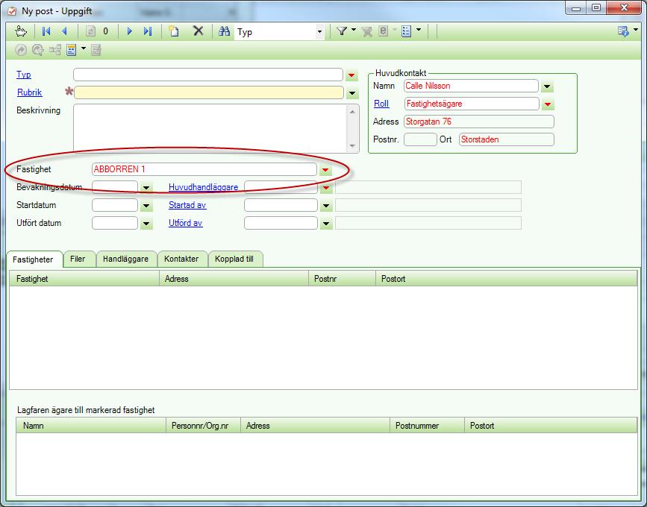The image size is (647, 507).
Task: Open the list view icon dropdown arrow
Action: [419, 30]
